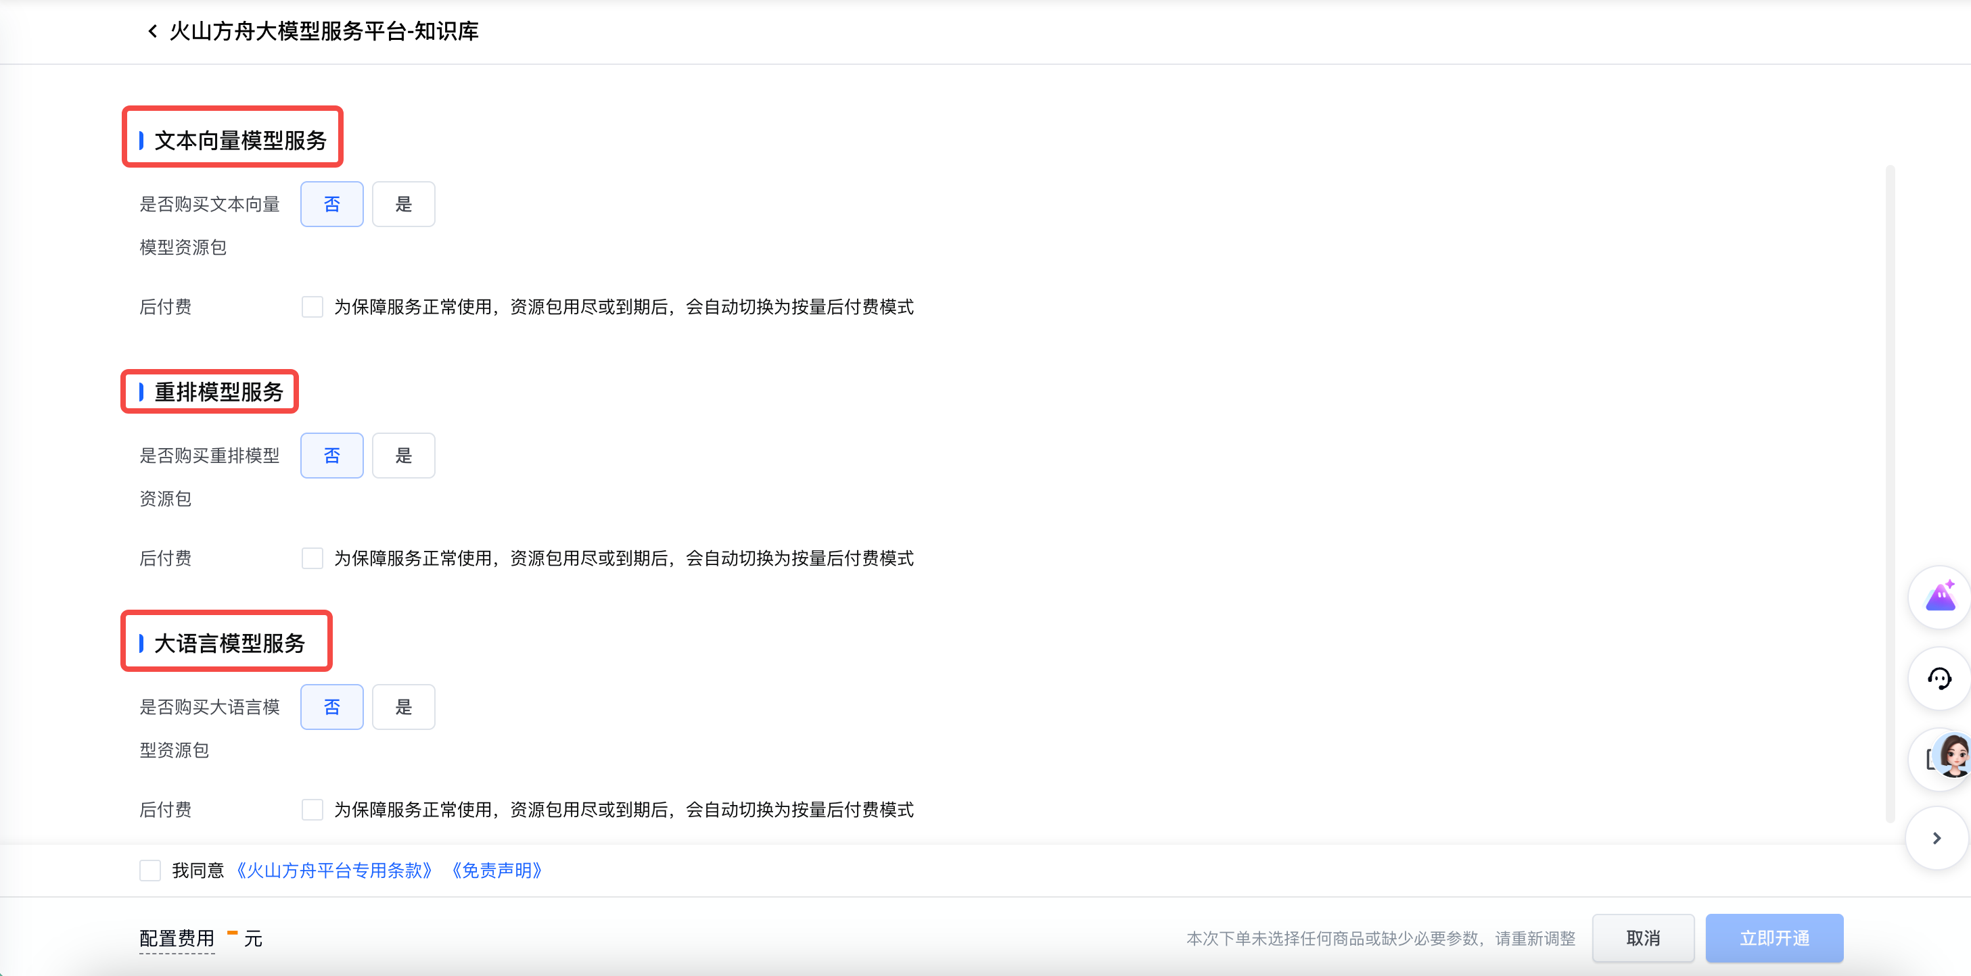The image size is (1971, 976).
Task: Click the 配置费用 label
Action: (x=177, y=939)
